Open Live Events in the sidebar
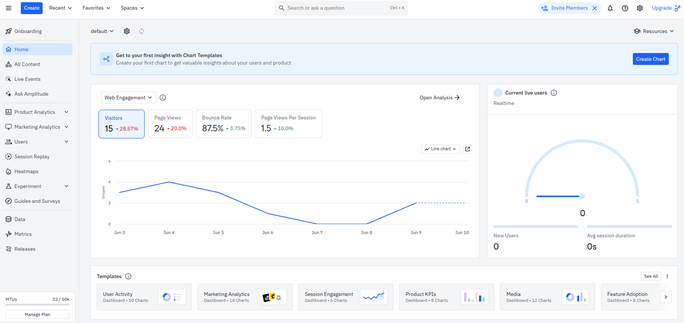This screenshot has width=684, height=323. [38, 79]
